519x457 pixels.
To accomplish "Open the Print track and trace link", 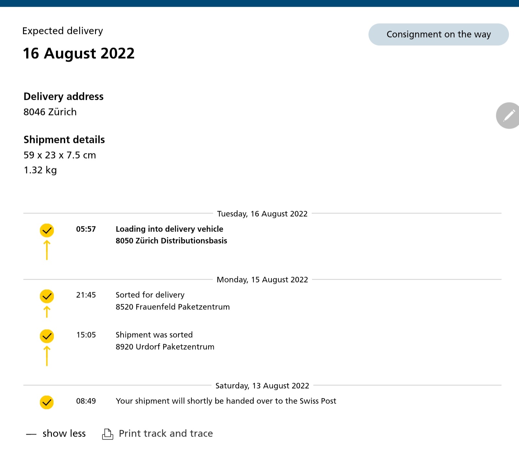I will (x=166, y=434).
